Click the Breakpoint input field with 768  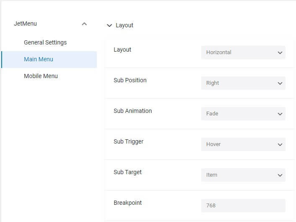pyautogui.click(x=243, y=205)
